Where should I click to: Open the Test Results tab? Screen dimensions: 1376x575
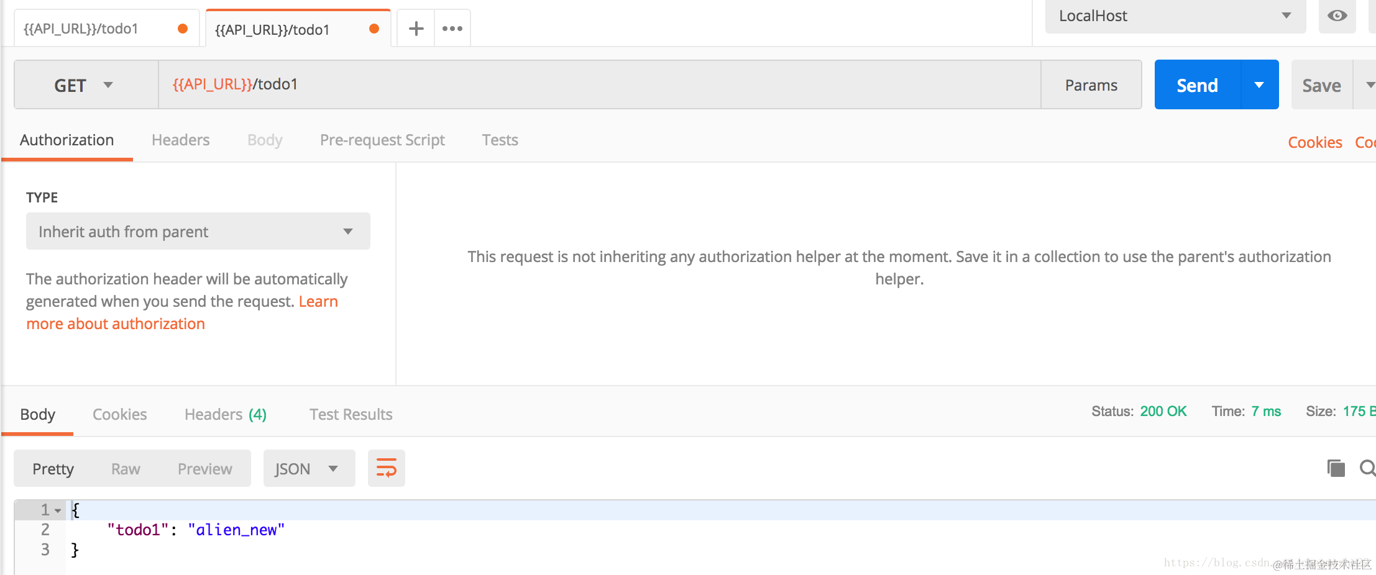[351, 414]
